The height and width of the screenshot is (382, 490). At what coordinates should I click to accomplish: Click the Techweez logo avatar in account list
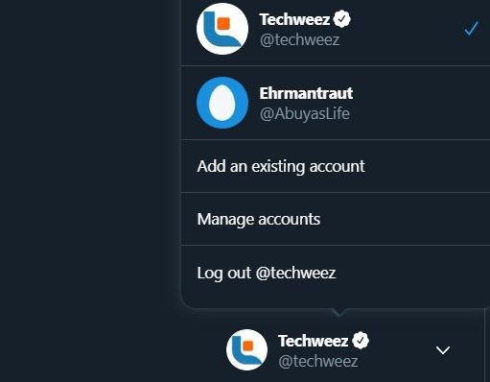click(x=222, y=29)
